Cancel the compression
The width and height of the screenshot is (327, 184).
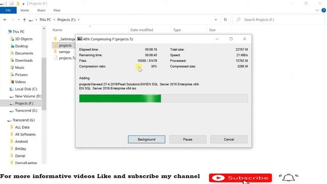(x=229, y=140)
